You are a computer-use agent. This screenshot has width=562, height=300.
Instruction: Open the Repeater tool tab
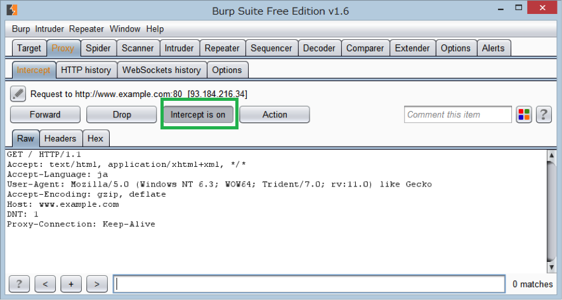pos(222,48)
